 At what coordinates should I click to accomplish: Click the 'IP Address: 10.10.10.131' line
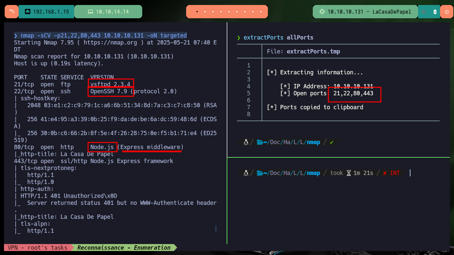(x=327, y=86)
